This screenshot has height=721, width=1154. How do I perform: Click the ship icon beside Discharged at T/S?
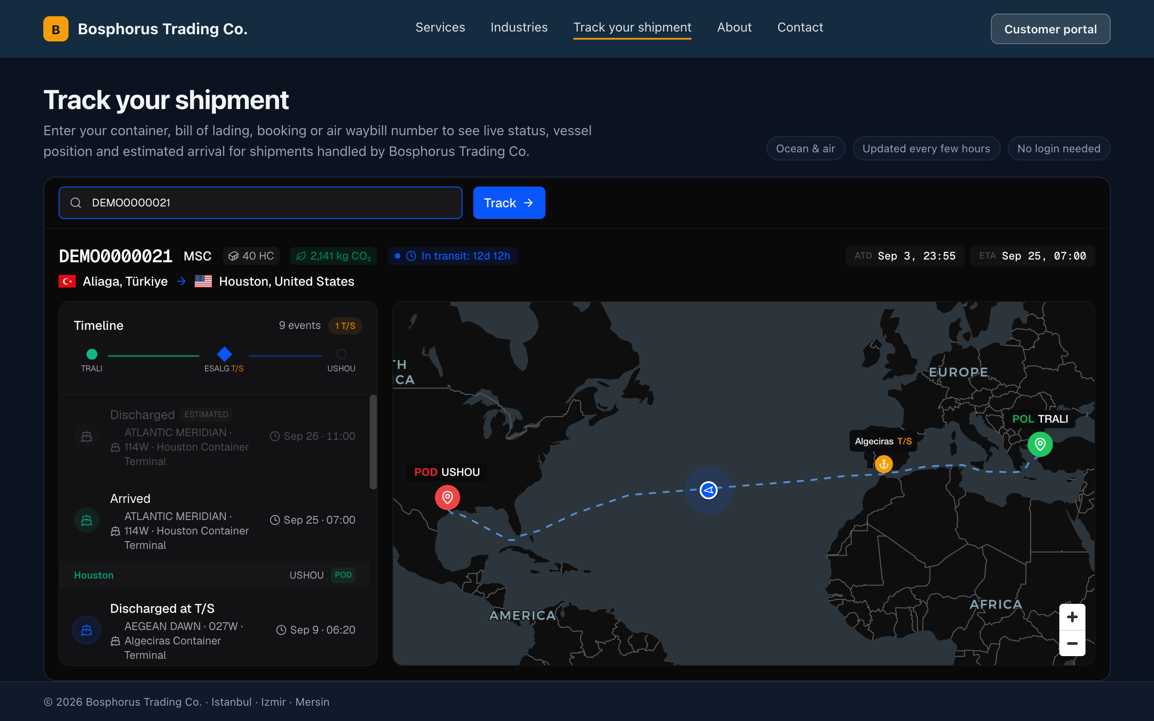(87, 630)
